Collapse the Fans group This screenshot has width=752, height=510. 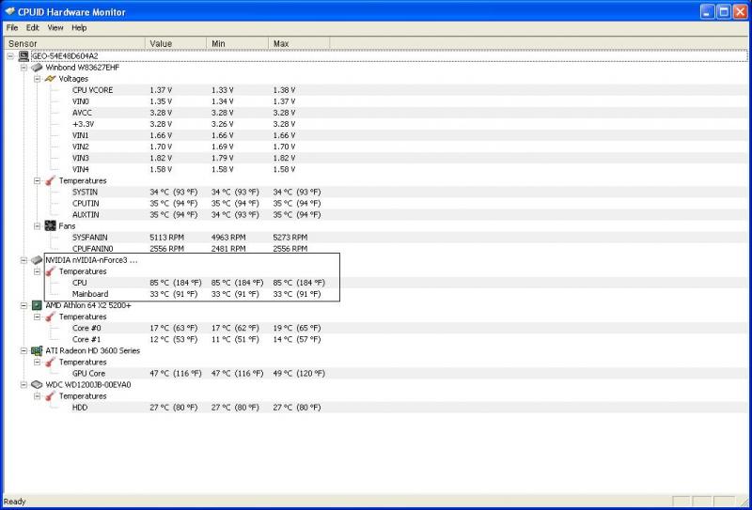pos(38,225)
